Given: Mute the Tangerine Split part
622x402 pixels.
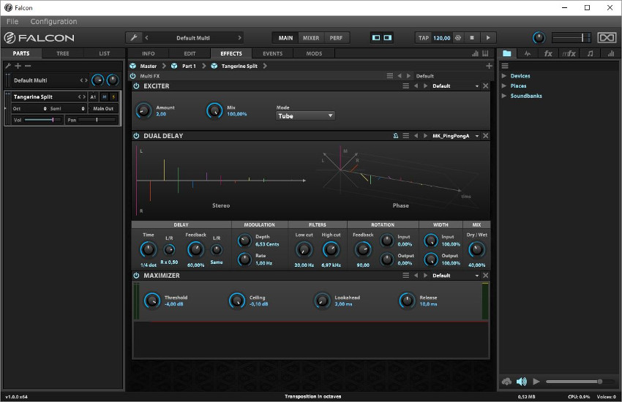Looking at the screenshot, I should (x=105, y=96).
